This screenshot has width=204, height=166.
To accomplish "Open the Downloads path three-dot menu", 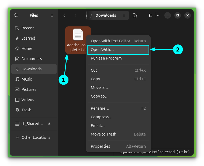I will [x=124, y=15].
